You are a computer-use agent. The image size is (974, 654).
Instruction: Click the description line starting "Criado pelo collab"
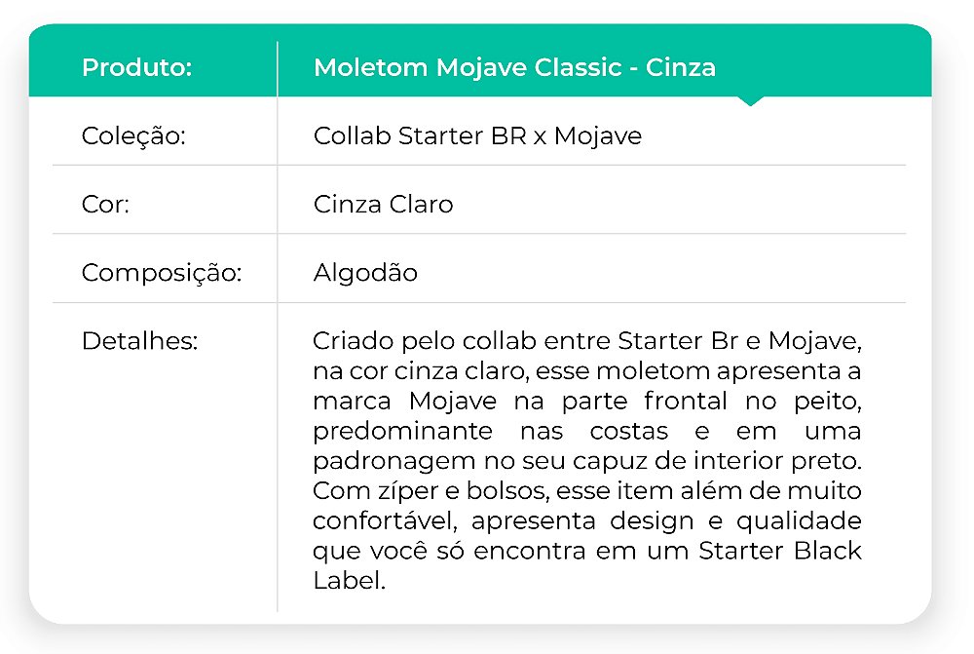586,342
